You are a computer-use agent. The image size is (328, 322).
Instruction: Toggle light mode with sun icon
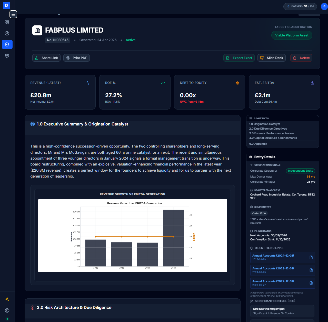pyautogui.click(x=7, y=299)
